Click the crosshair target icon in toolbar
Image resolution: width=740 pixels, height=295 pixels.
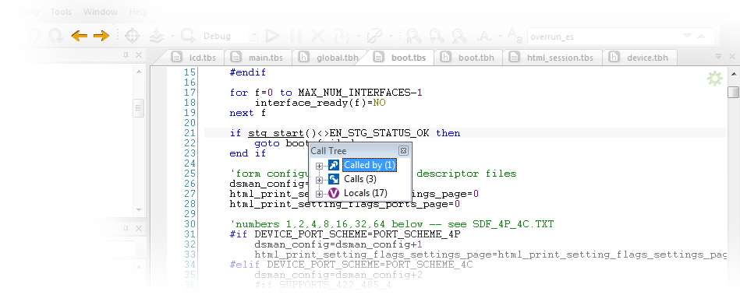[x=132, y=36]
